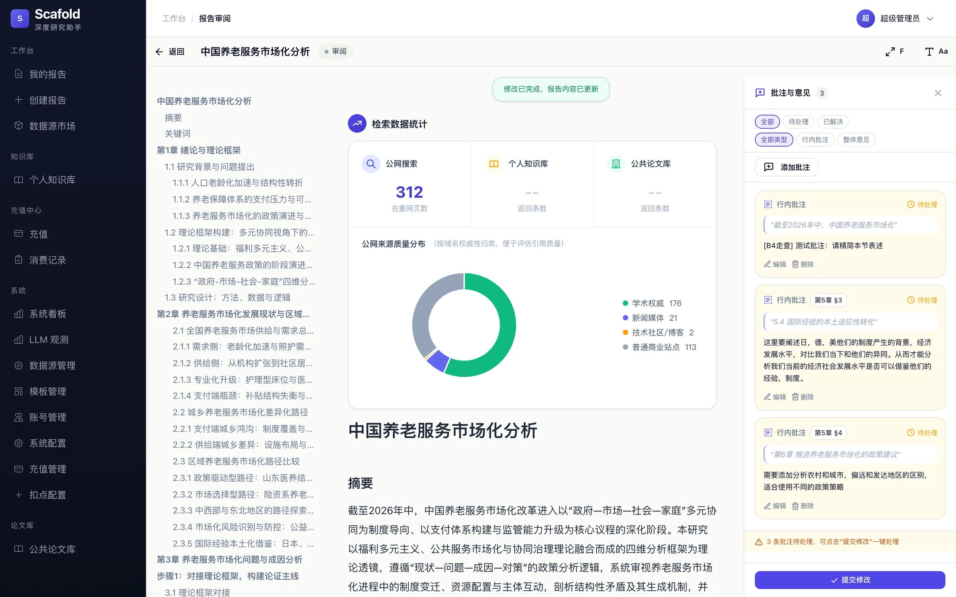956x597 pixels.
Task: Select the 已解决 status filter
Action: tap(833, 122)
